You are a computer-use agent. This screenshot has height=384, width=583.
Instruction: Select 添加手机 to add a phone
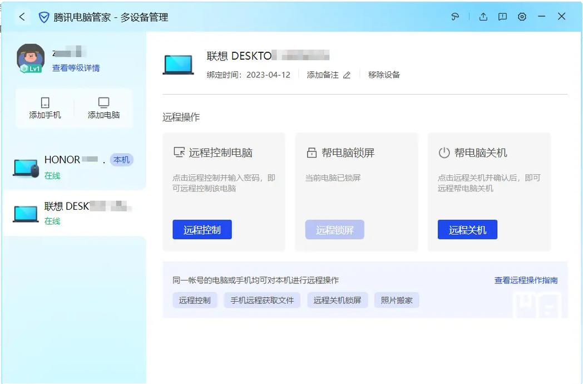coord(45,107)
